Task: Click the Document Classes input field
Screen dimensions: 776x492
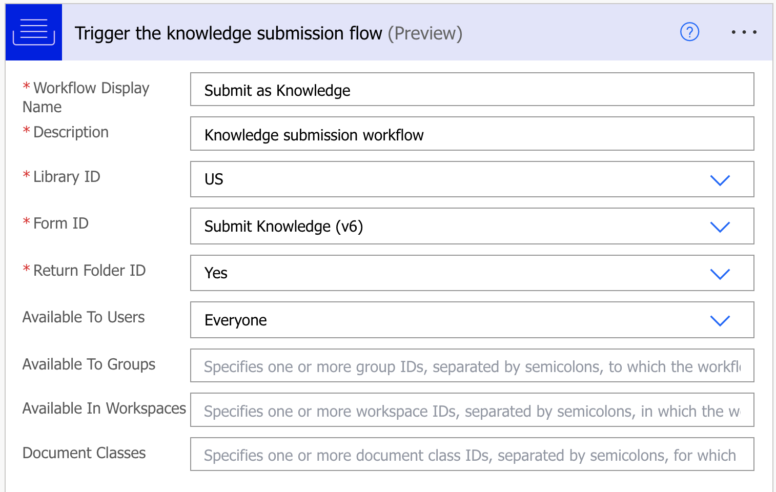Action: 472,455
